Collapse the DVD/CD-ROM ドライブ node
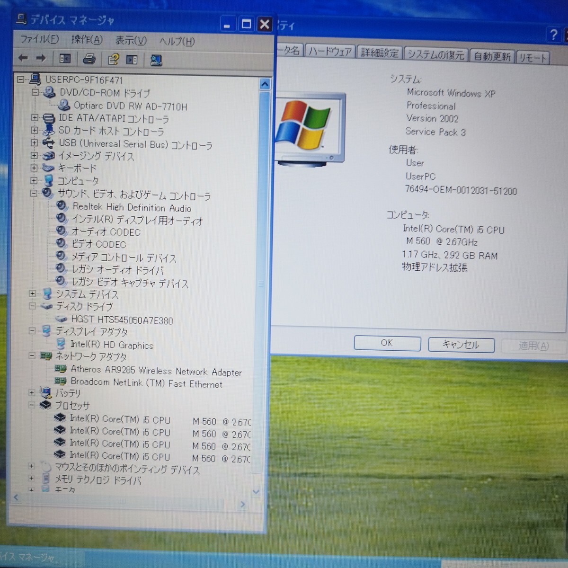This screenshot has height=568, width=568. pyautogui.click(x=35, y=92)
